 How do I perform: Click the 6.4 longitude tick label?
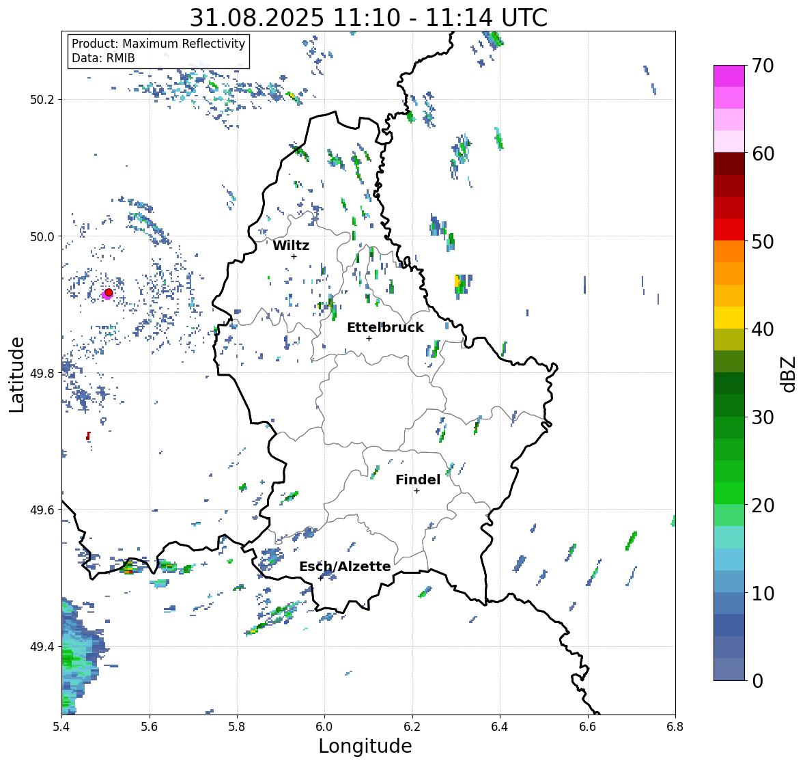500,727
